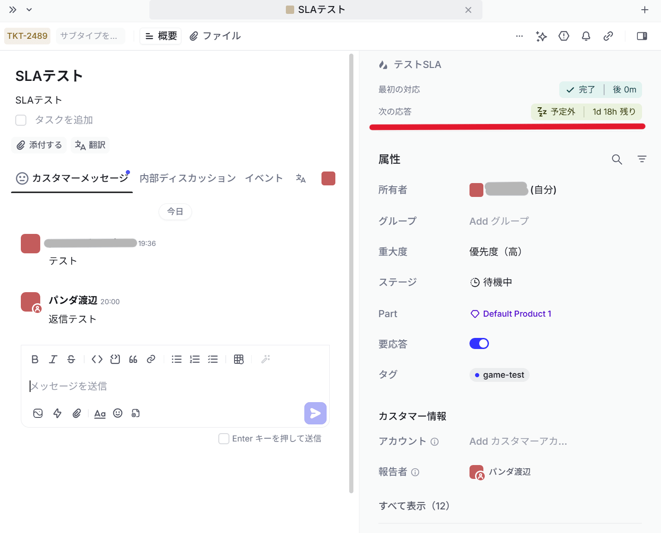Viewport: 661px width, 533px height.
Task: Open the AI assistant sparkle icon
Action: [x=541, y=36]
